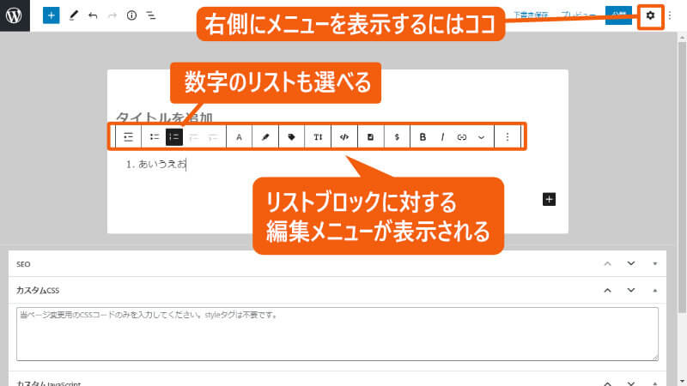Image resolution: width=687 pixels, height=386 pixels.
Task: Click the blue 公開 publish button
Action: [x=618, y=15]
